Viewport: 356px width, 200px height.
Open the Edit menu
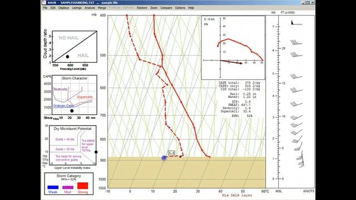(53, 8)
